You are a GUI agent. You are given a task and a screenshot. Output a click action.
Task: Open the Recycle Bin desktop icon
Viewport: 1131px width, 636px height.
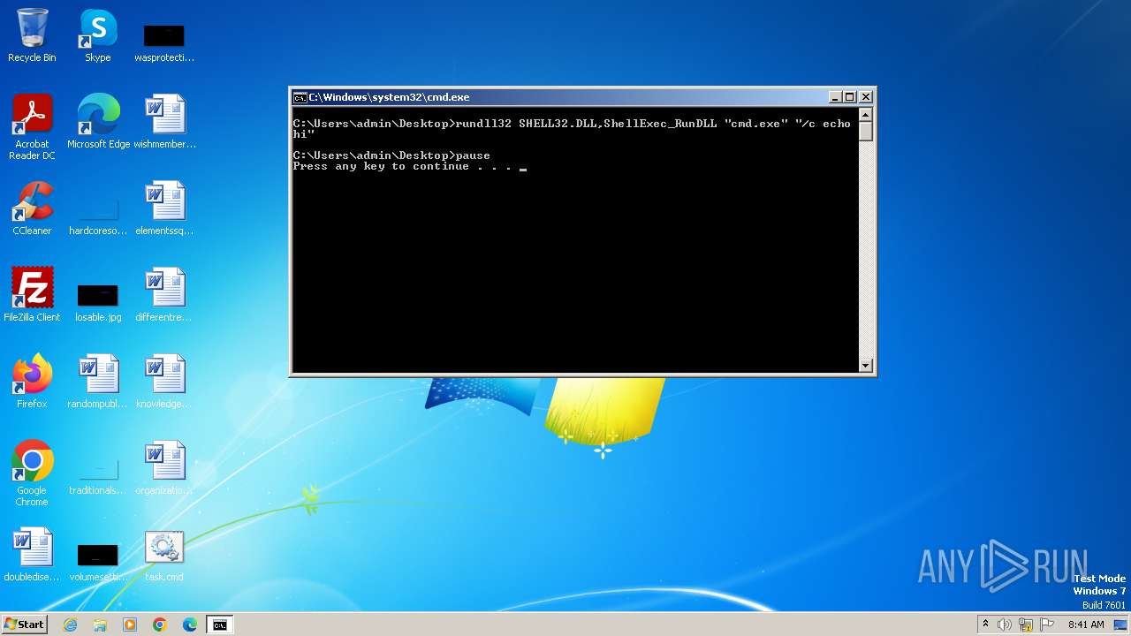pos(32,35)
